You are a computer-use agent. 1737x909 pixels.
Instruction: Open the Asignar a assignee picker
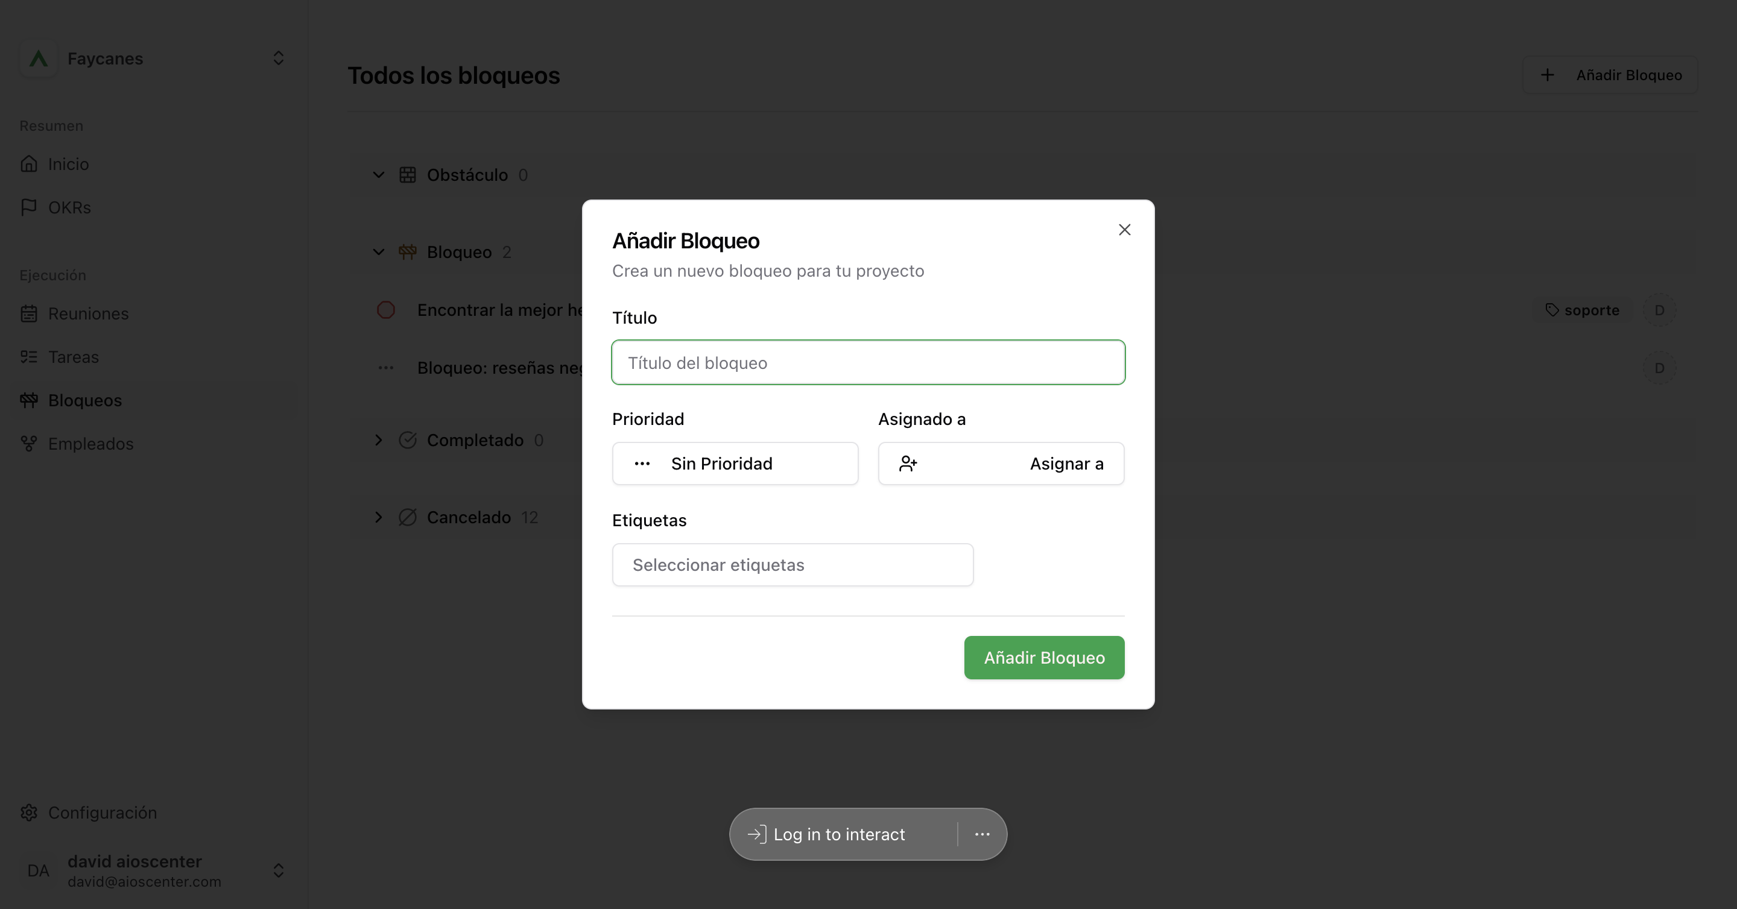point(1001,464)
